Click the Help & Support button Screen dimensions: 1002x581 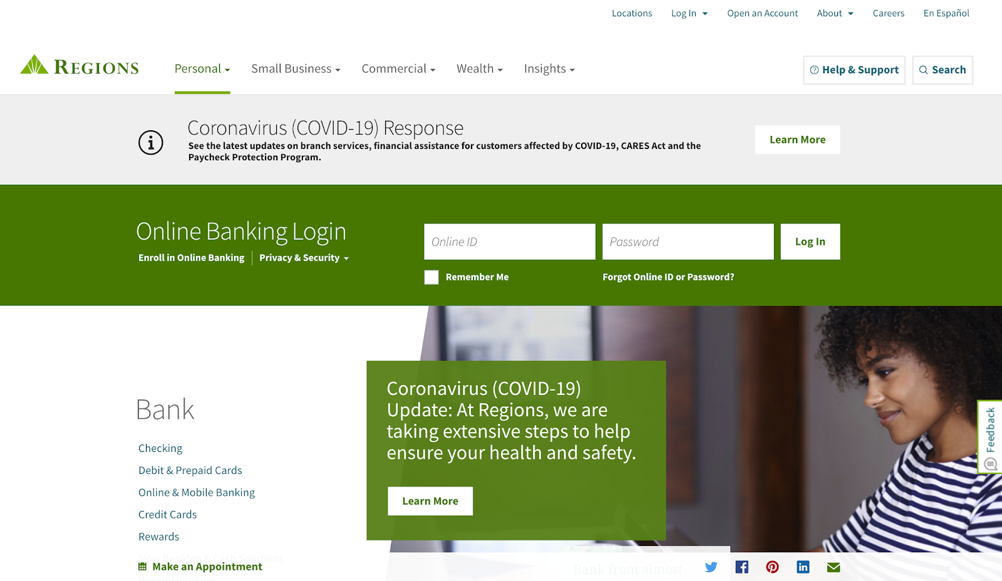pyautogui.click(x=854, y=70)
